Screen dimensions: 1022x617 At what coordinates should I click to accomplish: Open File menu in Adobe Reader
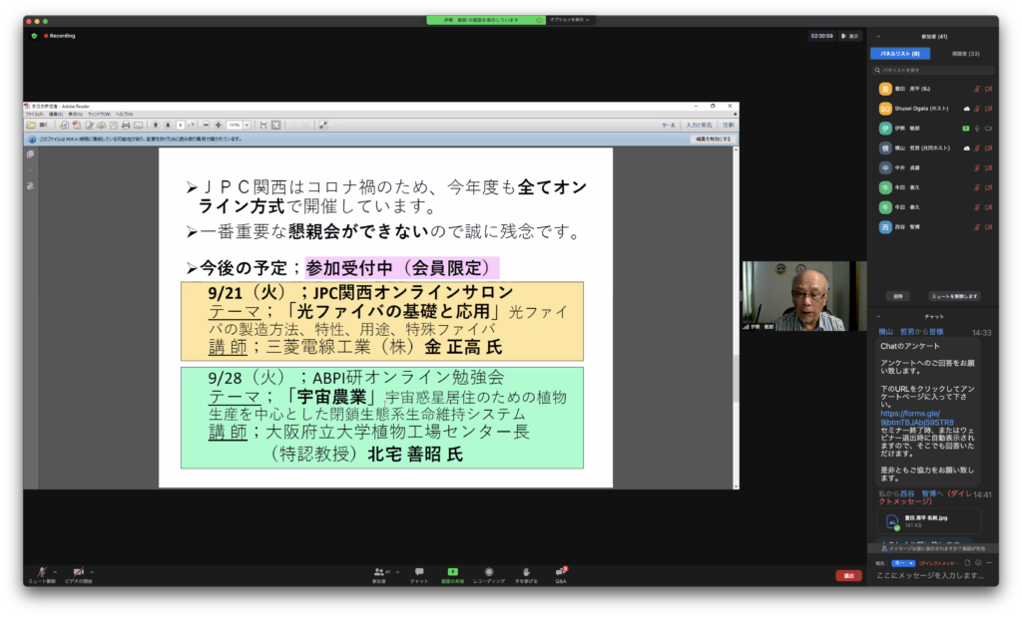[34, 114]
